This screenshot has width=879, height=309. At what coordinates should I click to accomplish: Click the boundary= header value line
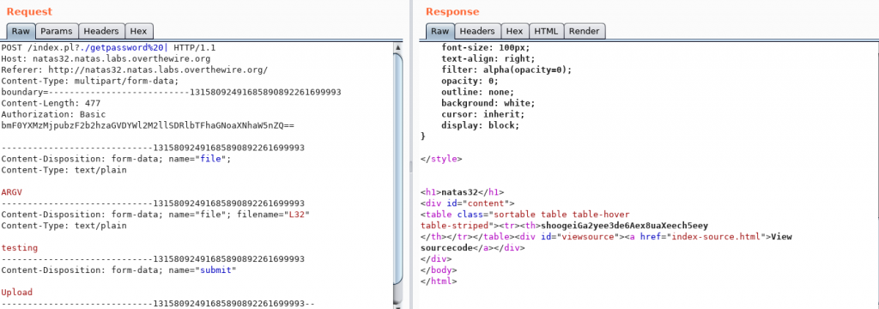[171, 92]
